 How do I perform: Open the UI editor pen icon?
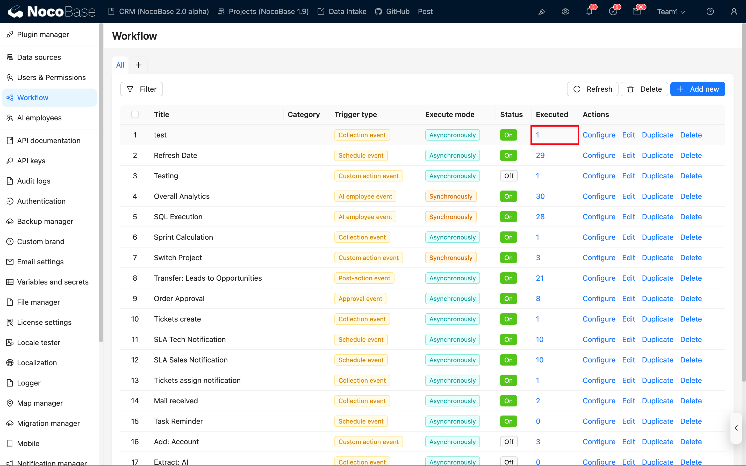(542, 12)
